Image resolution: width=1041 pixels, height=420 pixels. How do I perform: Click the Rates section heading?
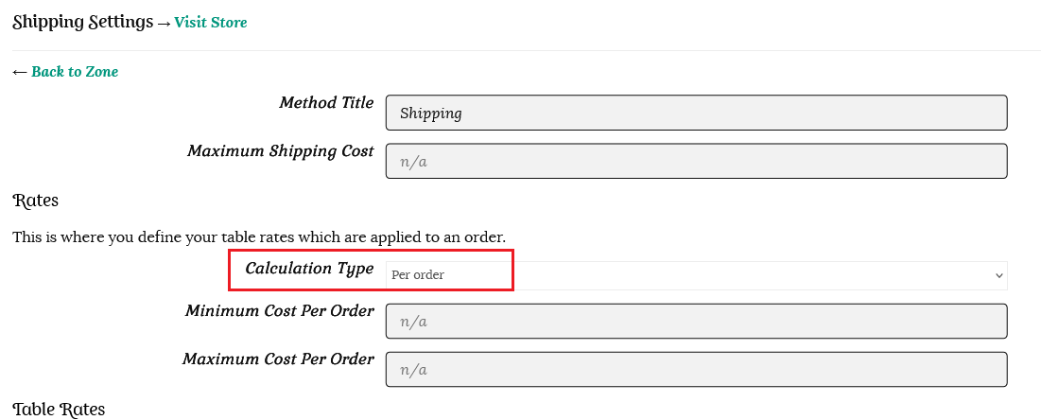tap(36, 201)
